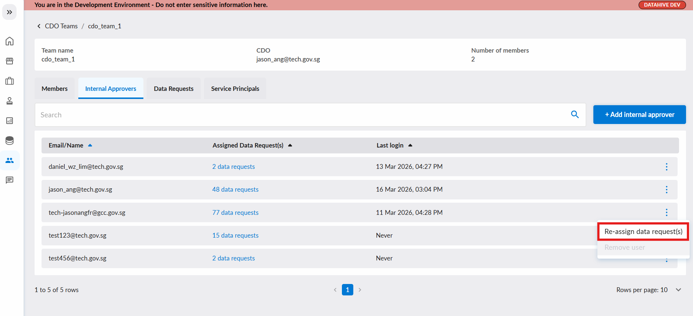This screenshot has width=693, height=316.
Task: Go to next page arrow
Action: (x=360, y=290)
